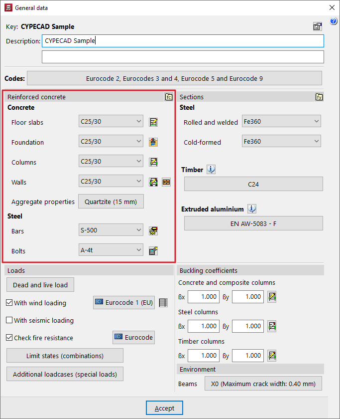Open Limit states (combinations)
The height and width of the screenshot is (419, 340).
(65, 356)
